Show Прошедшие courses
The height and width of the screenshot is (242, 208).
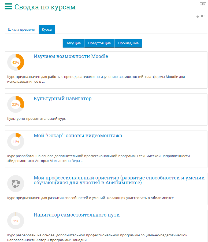(128, 43)
